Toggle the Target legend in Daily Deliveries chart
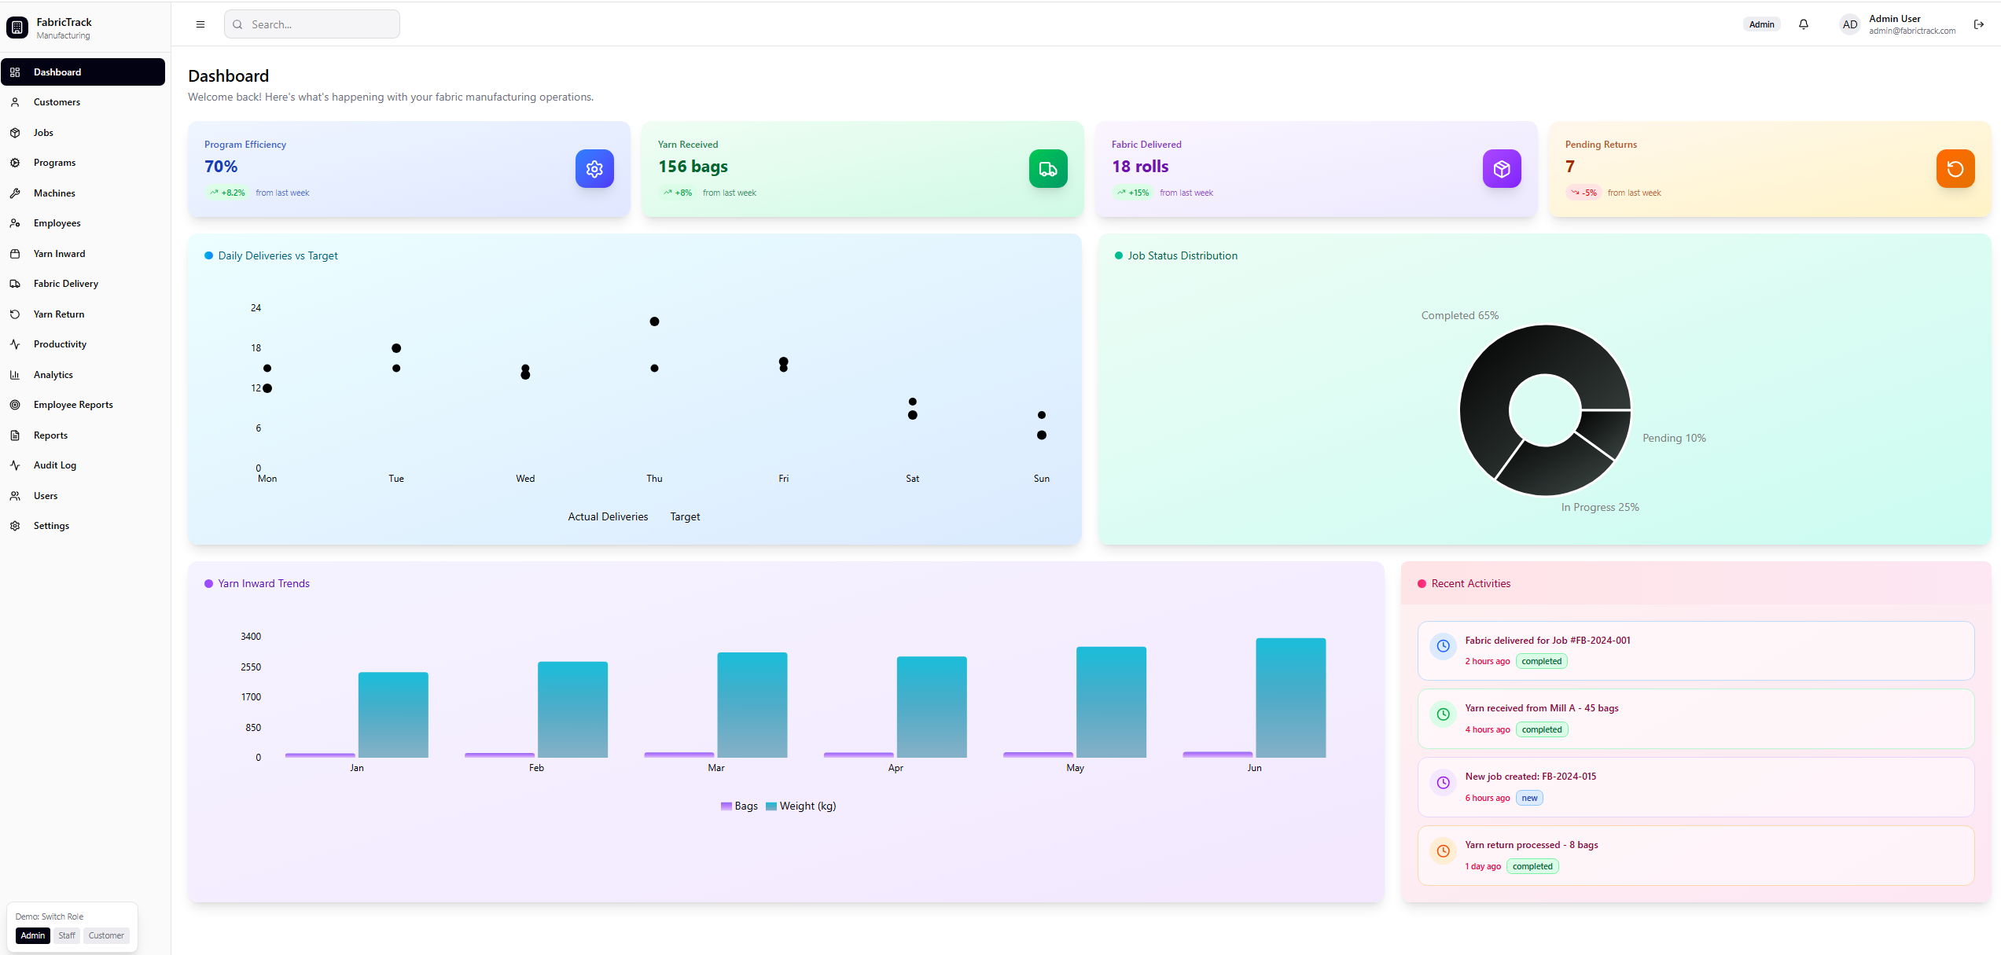Image resolution: width=2001 pixels, height=955 pixels. point(685,516)
